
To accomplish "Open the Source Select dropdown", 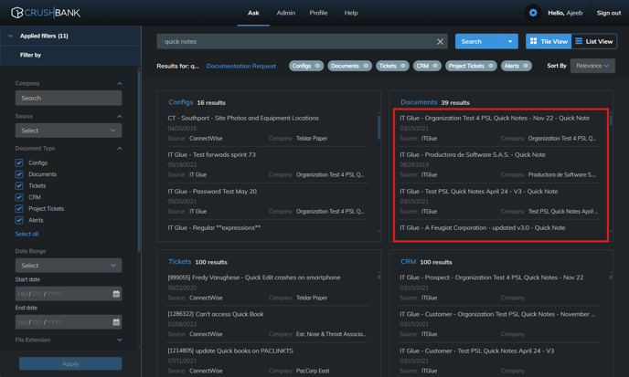I will (69, 131).
